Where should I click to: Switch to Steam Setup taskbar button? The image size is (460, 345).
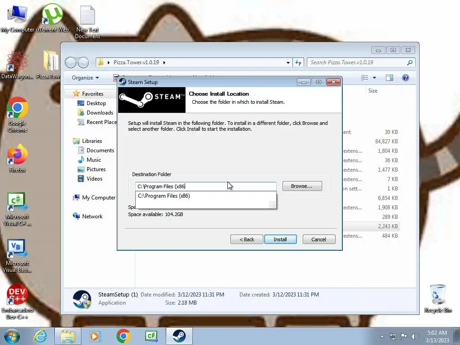(179, 336)
